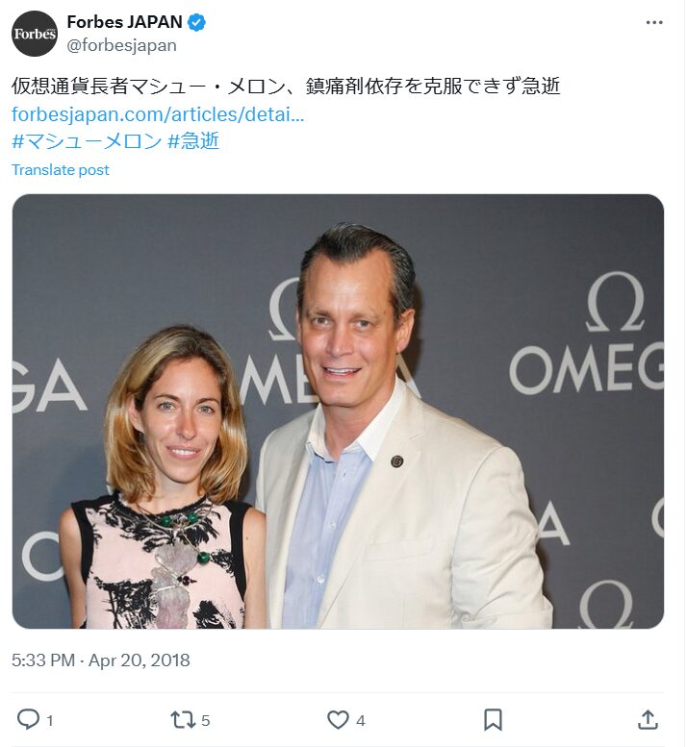Repost using the retweet arrows icon

182,719
